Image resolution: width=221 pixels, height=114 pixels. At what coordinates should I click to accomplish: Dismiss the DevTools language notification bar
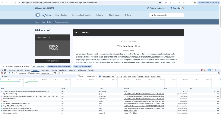pyautogui.click(x=218, y=66)
